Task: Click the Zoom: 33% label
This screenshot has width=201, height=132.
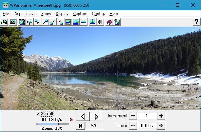Action: point(52,128)
